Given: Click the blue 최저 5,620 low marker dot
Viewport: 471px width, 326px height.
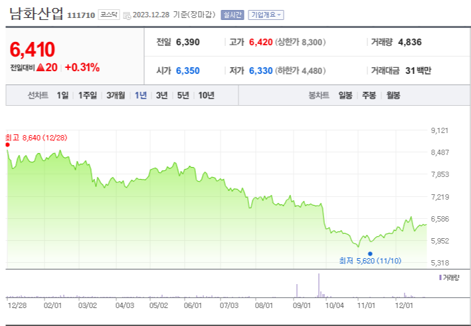Looking at the screenshot, I should 370,254.
